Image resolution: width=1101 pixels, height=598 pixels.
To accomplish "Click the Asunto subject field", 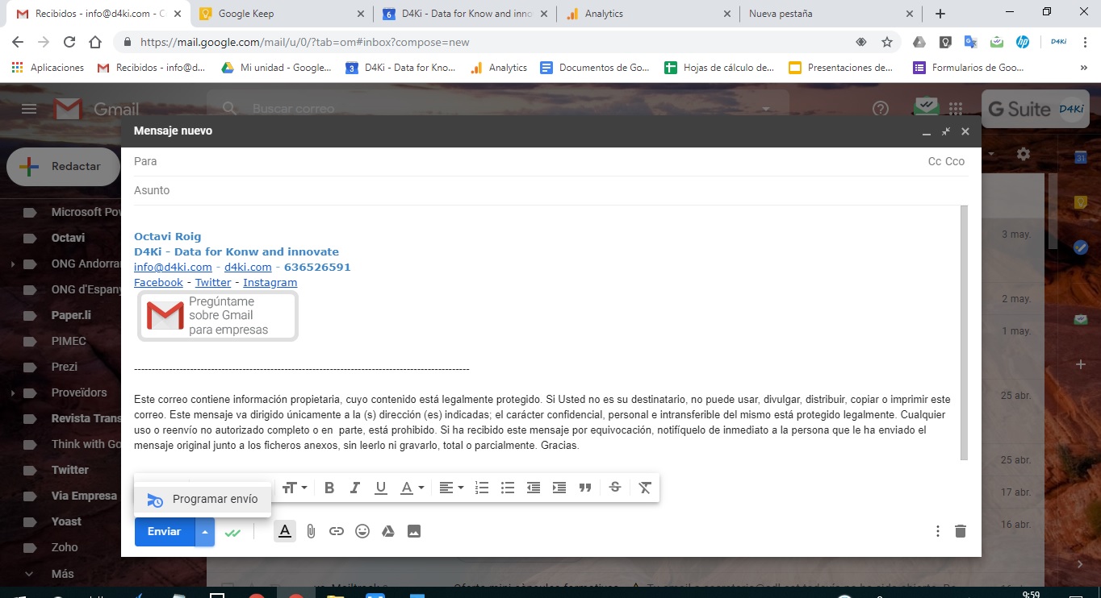I will point(550,190).
